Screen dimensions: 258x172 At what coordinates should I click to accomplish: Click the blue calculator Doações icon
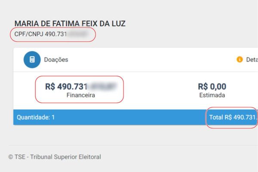tap(32, 60)
